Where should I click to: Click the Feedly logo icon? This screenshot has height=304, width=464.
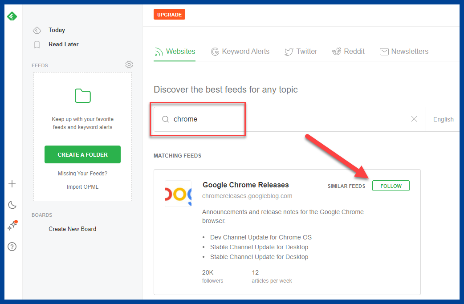point(12,16)
